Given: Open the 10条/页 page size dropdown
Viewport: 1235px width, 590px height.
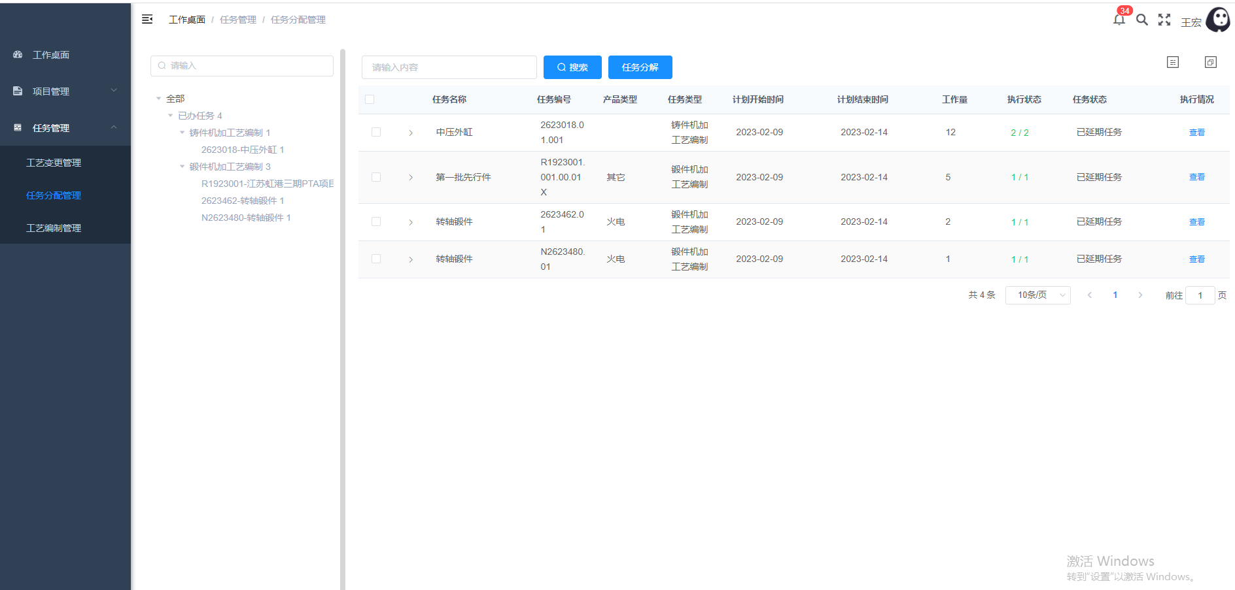Looking at the screenshot, I should pyautogui.click(x=1038, y=295).
